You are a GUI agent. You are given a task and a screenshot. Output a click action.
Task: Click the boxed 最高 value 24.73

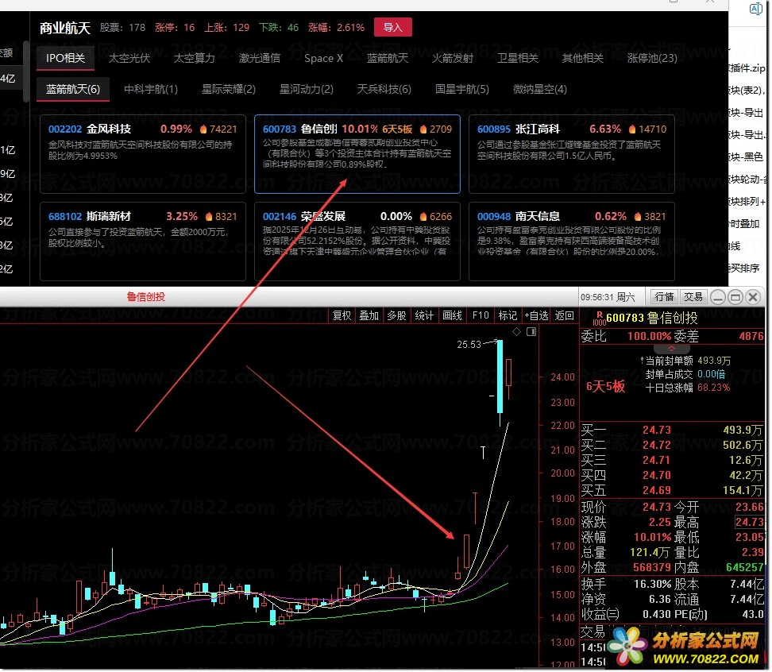pos(749,522)
